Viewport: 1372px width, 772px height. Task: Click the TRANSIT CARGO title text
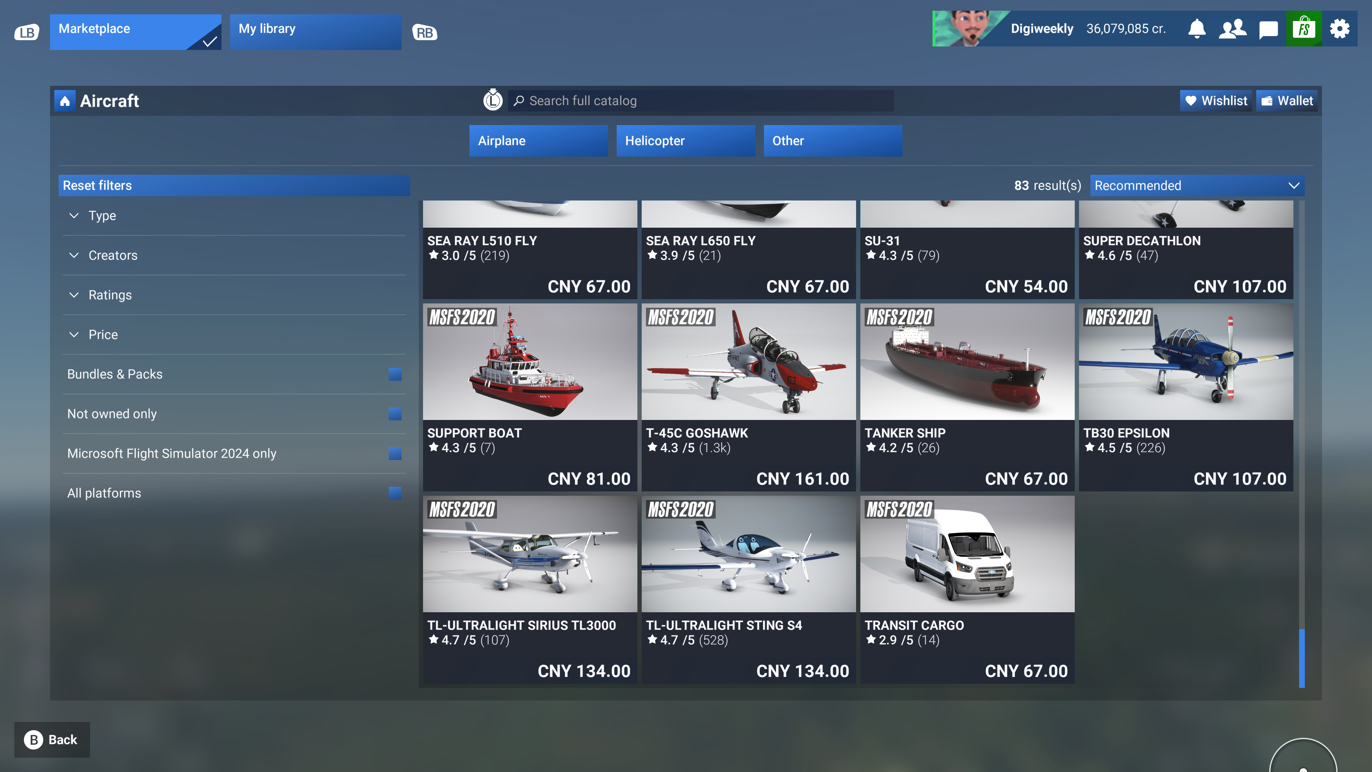[914, 625]
